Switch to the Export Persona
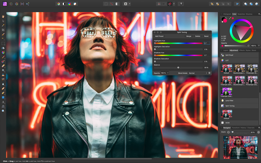This screenshot has height=163, width=261. tap(27, 4)
